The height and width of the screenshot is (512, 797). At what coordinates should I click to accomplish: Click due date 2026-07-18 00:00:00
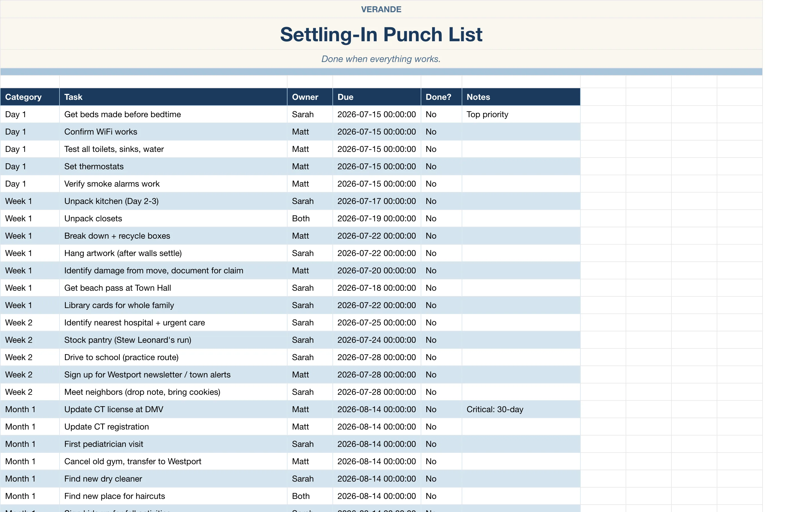pyautogui.click(x=377, y=288)
